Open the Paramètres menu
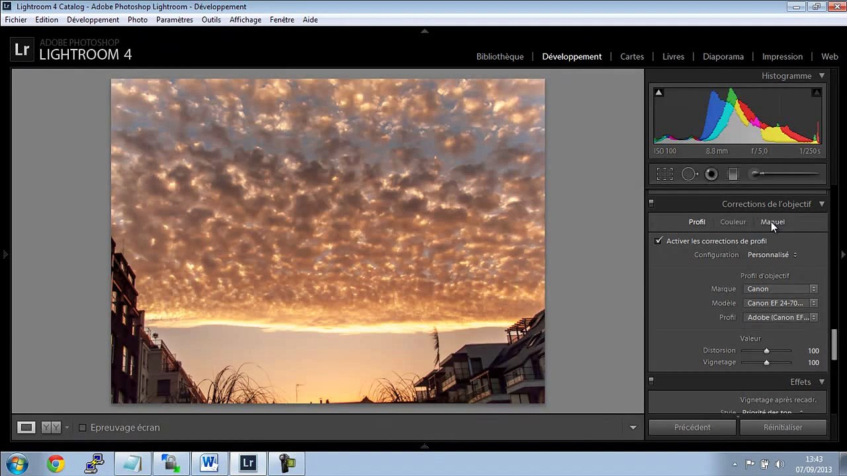Viewport: 847px width, 476px height. click(x=175, y=20)
